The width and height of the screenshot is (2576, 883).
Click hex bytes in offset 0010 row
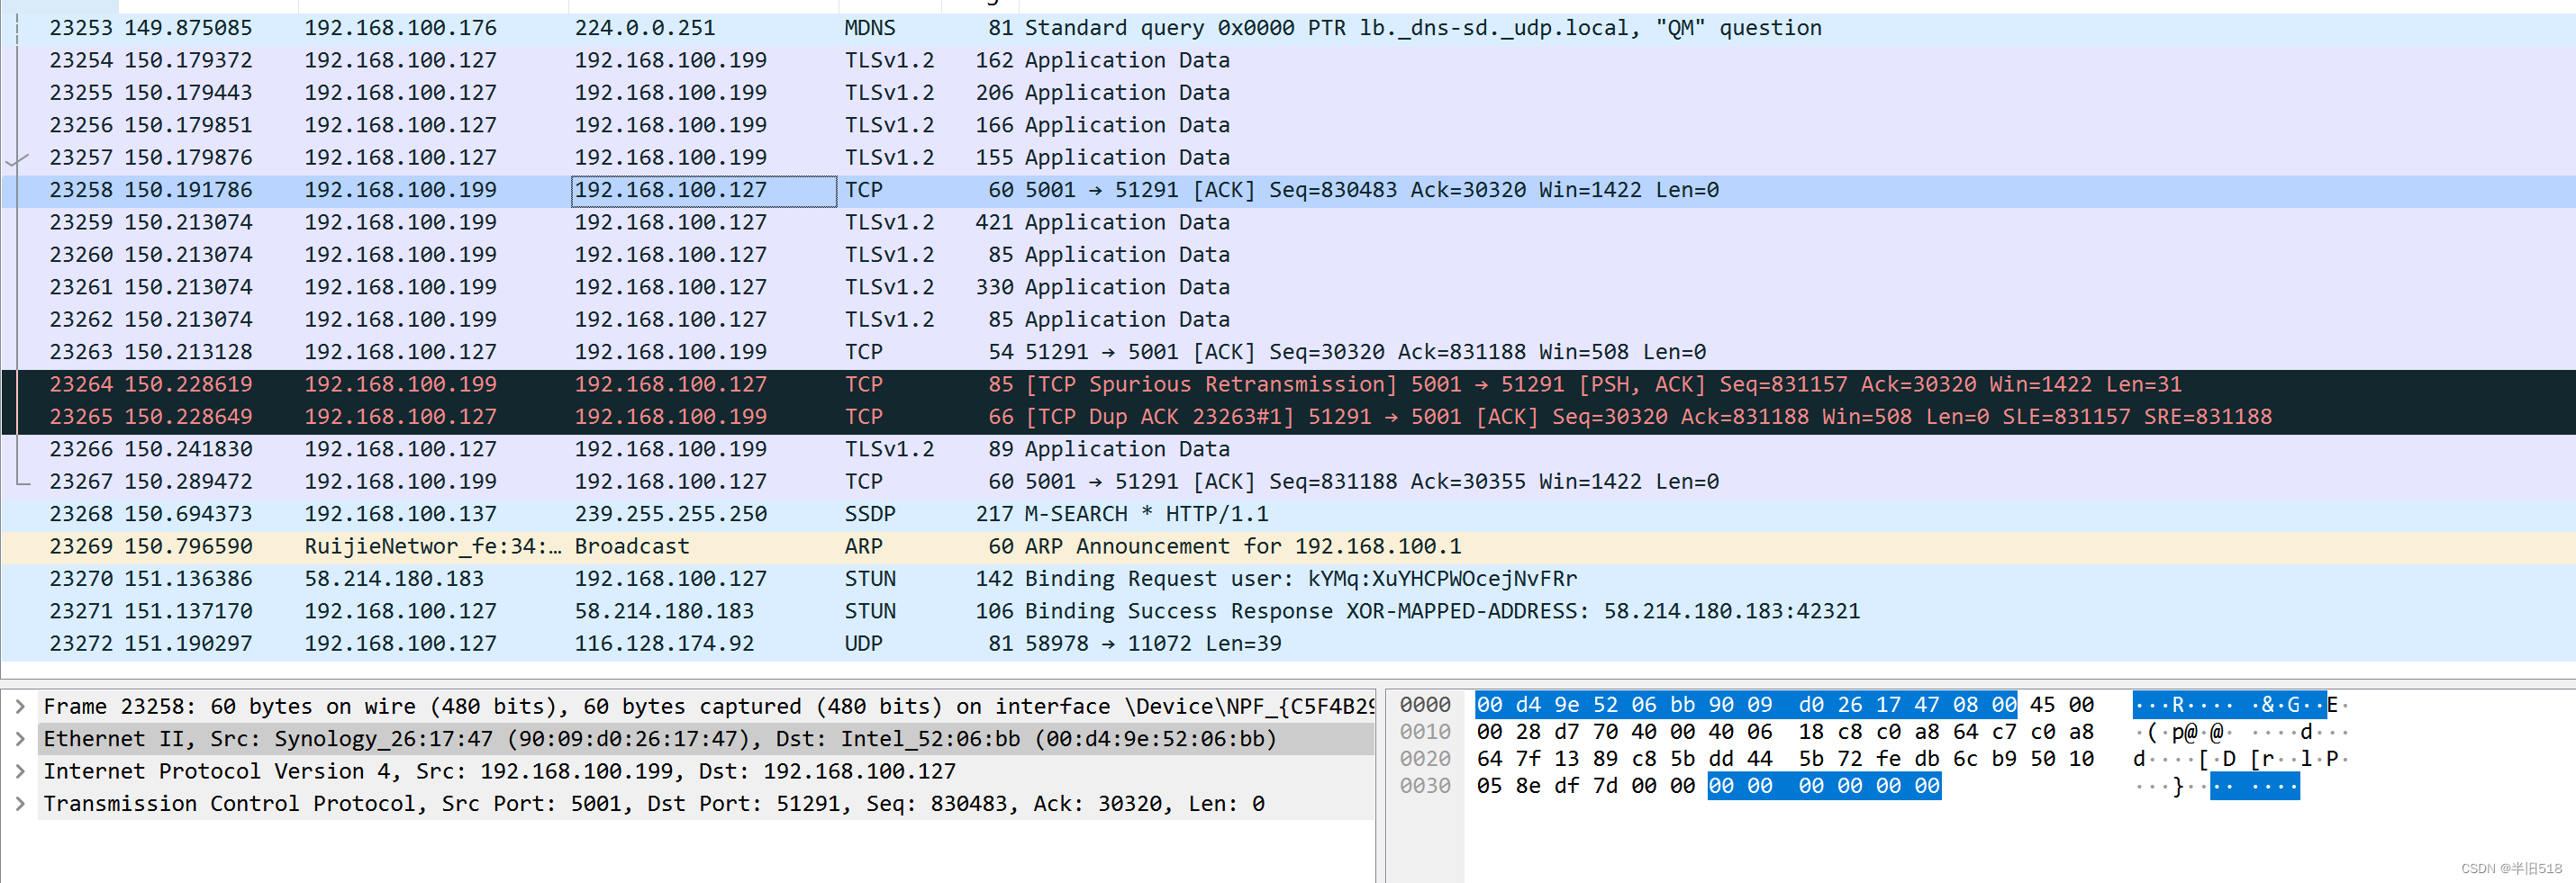1785,732
